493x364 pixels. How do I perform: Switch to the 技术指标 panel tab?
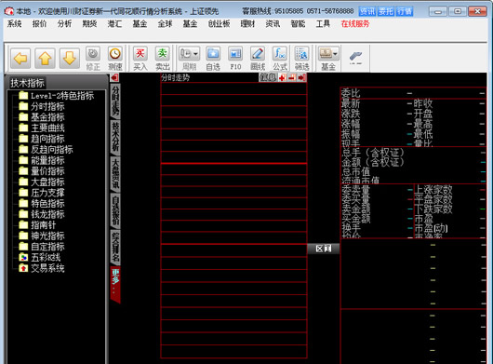coord(27,83)
